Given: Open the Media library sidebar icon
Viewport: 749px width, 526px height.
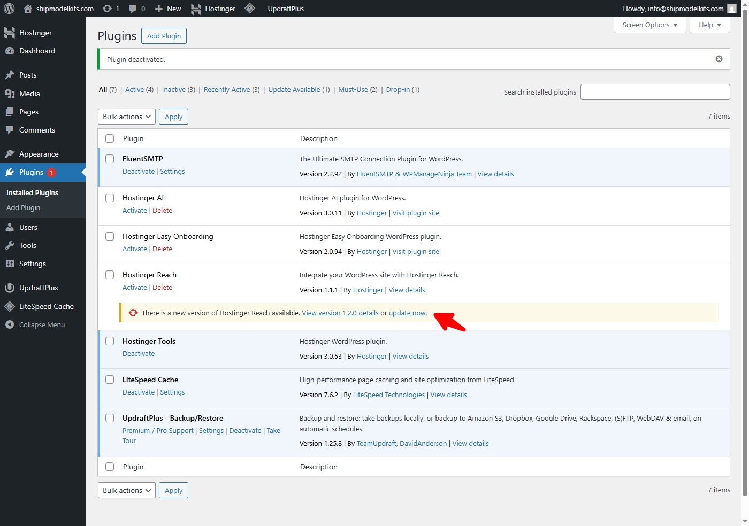Looking at the screenshot, I should tap(10, 94).
